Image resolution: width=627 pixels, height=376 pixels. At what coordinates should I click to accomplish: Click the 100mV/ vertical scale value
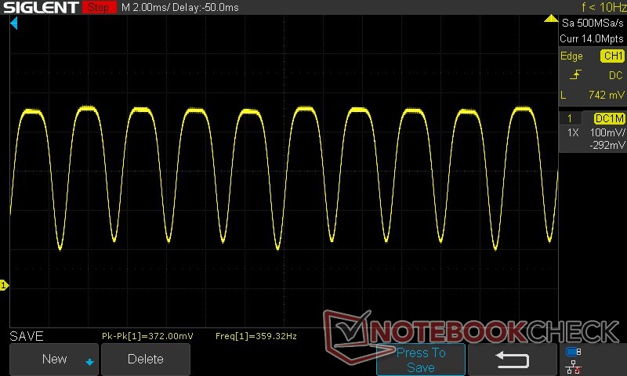pos(607,132)
